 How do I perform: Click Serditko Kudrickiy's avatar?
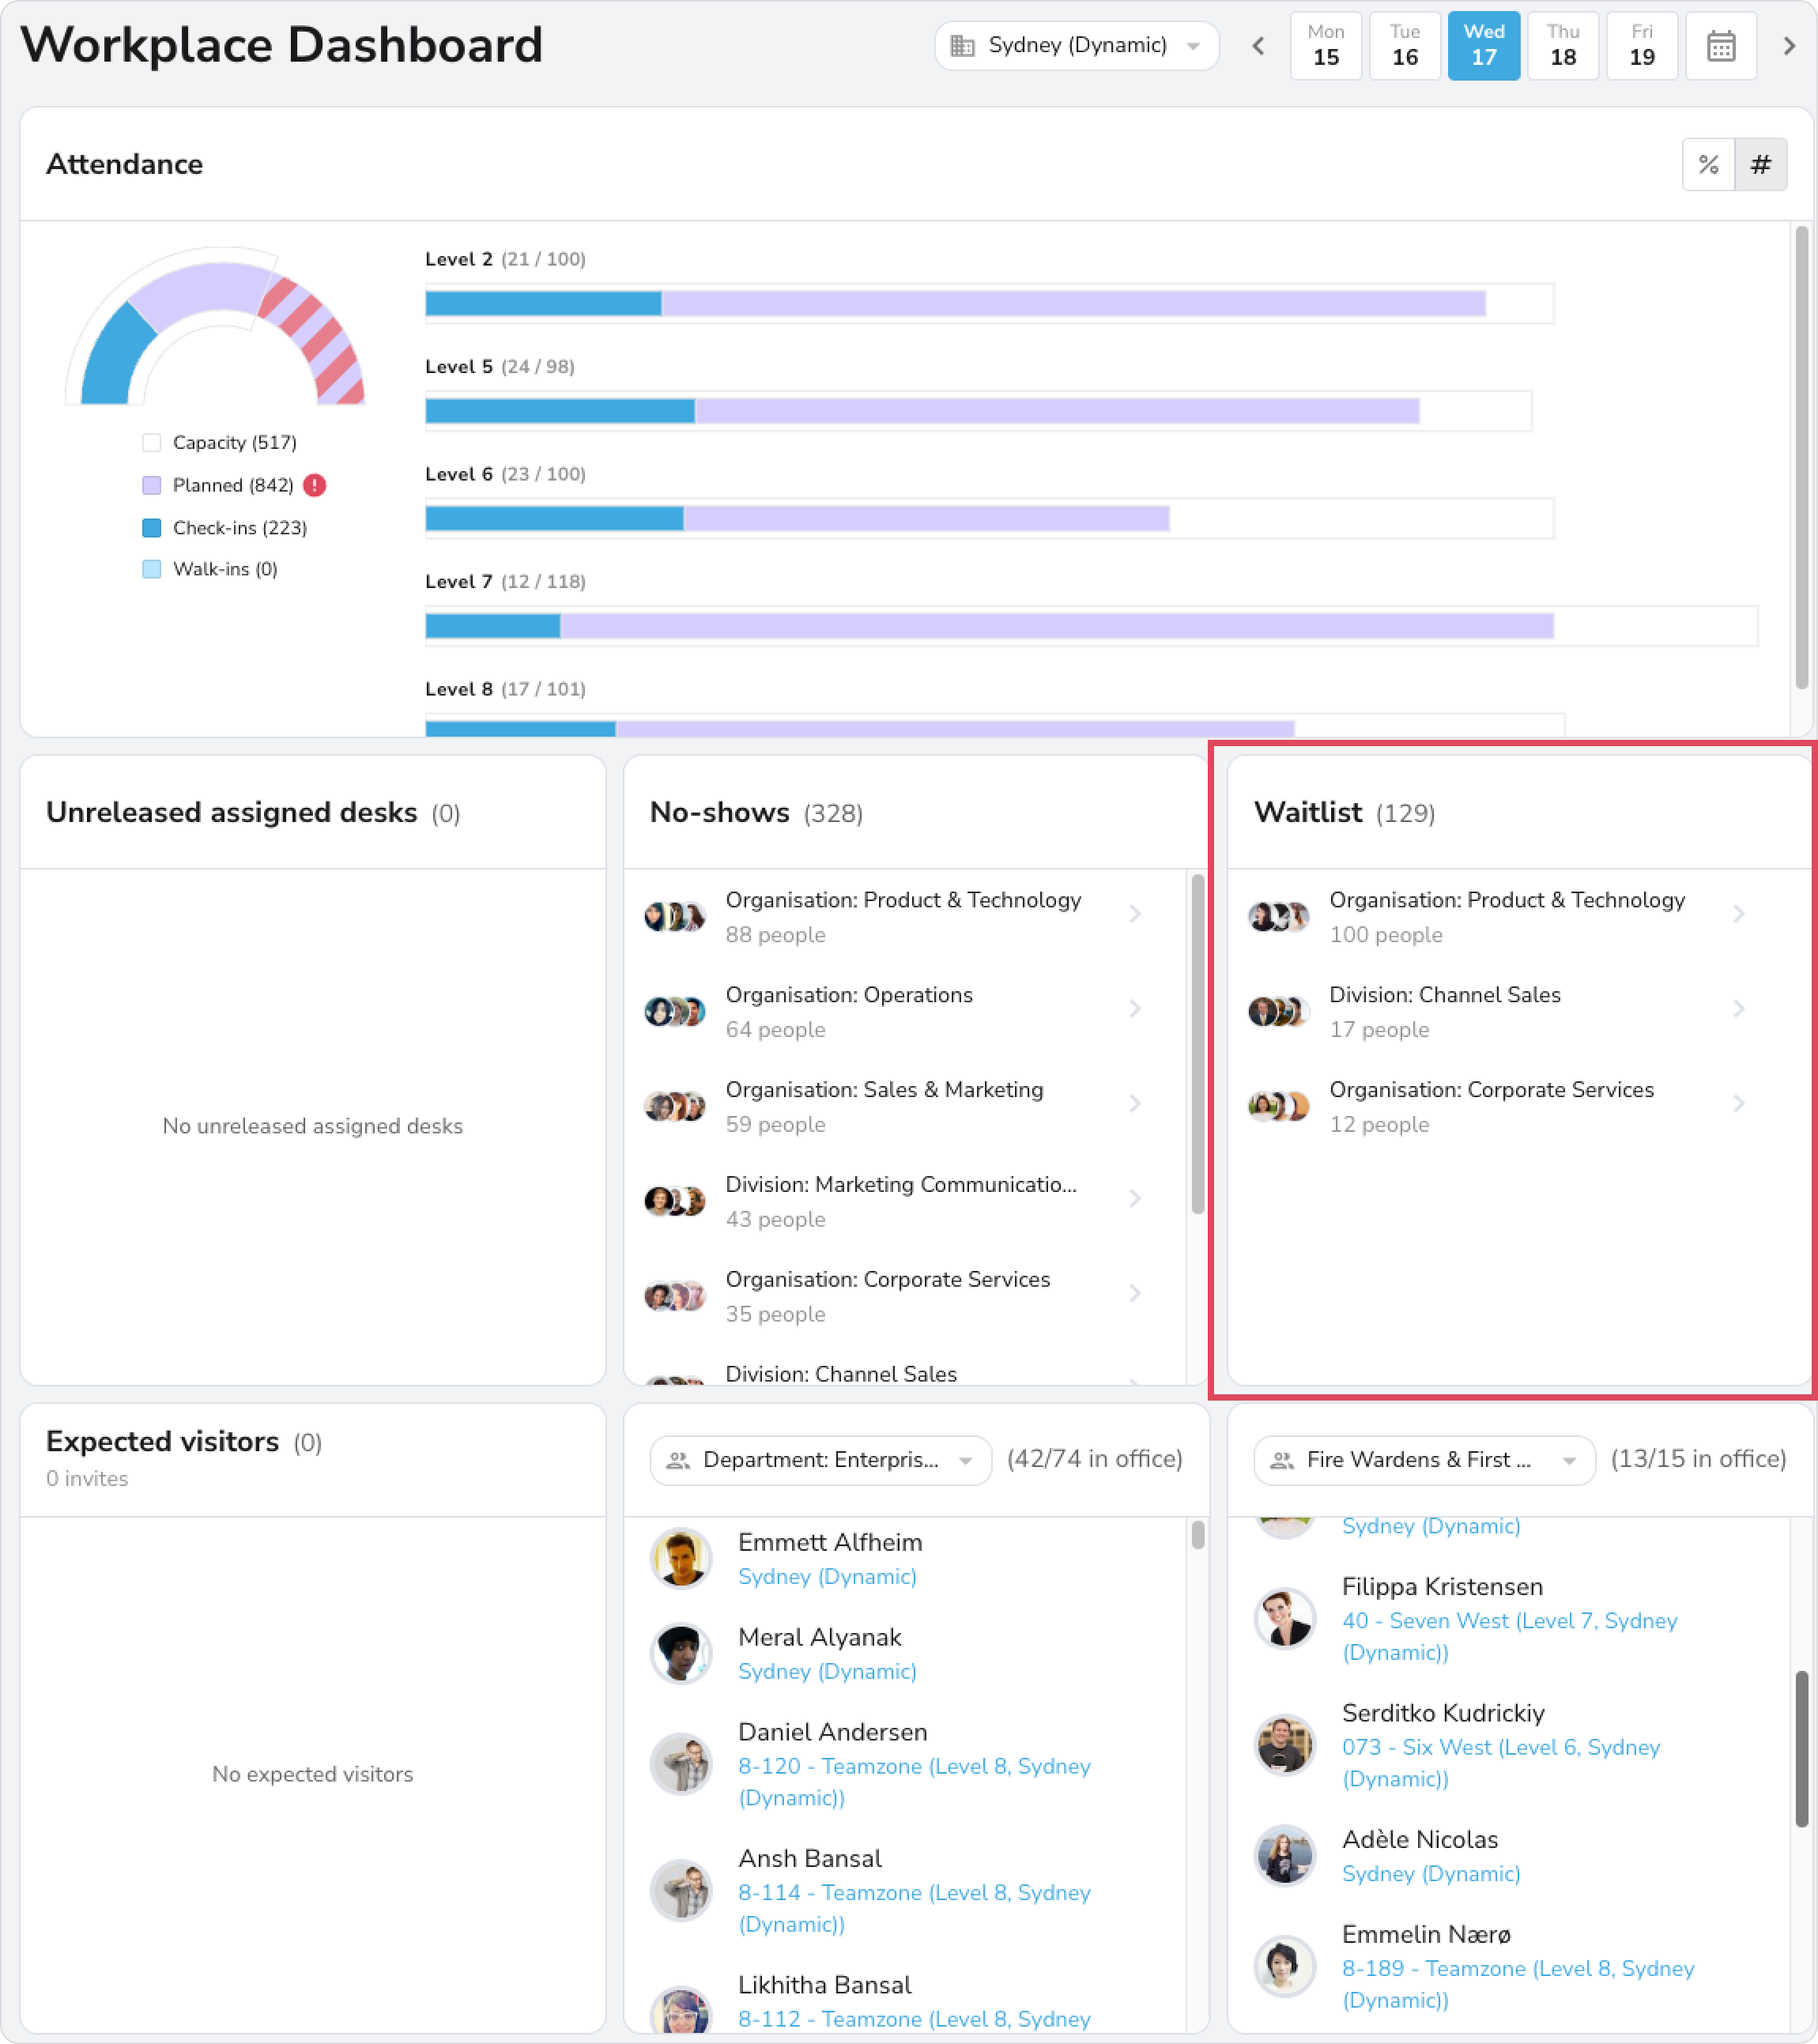pyautogui.click(x=1284, y=1744)
